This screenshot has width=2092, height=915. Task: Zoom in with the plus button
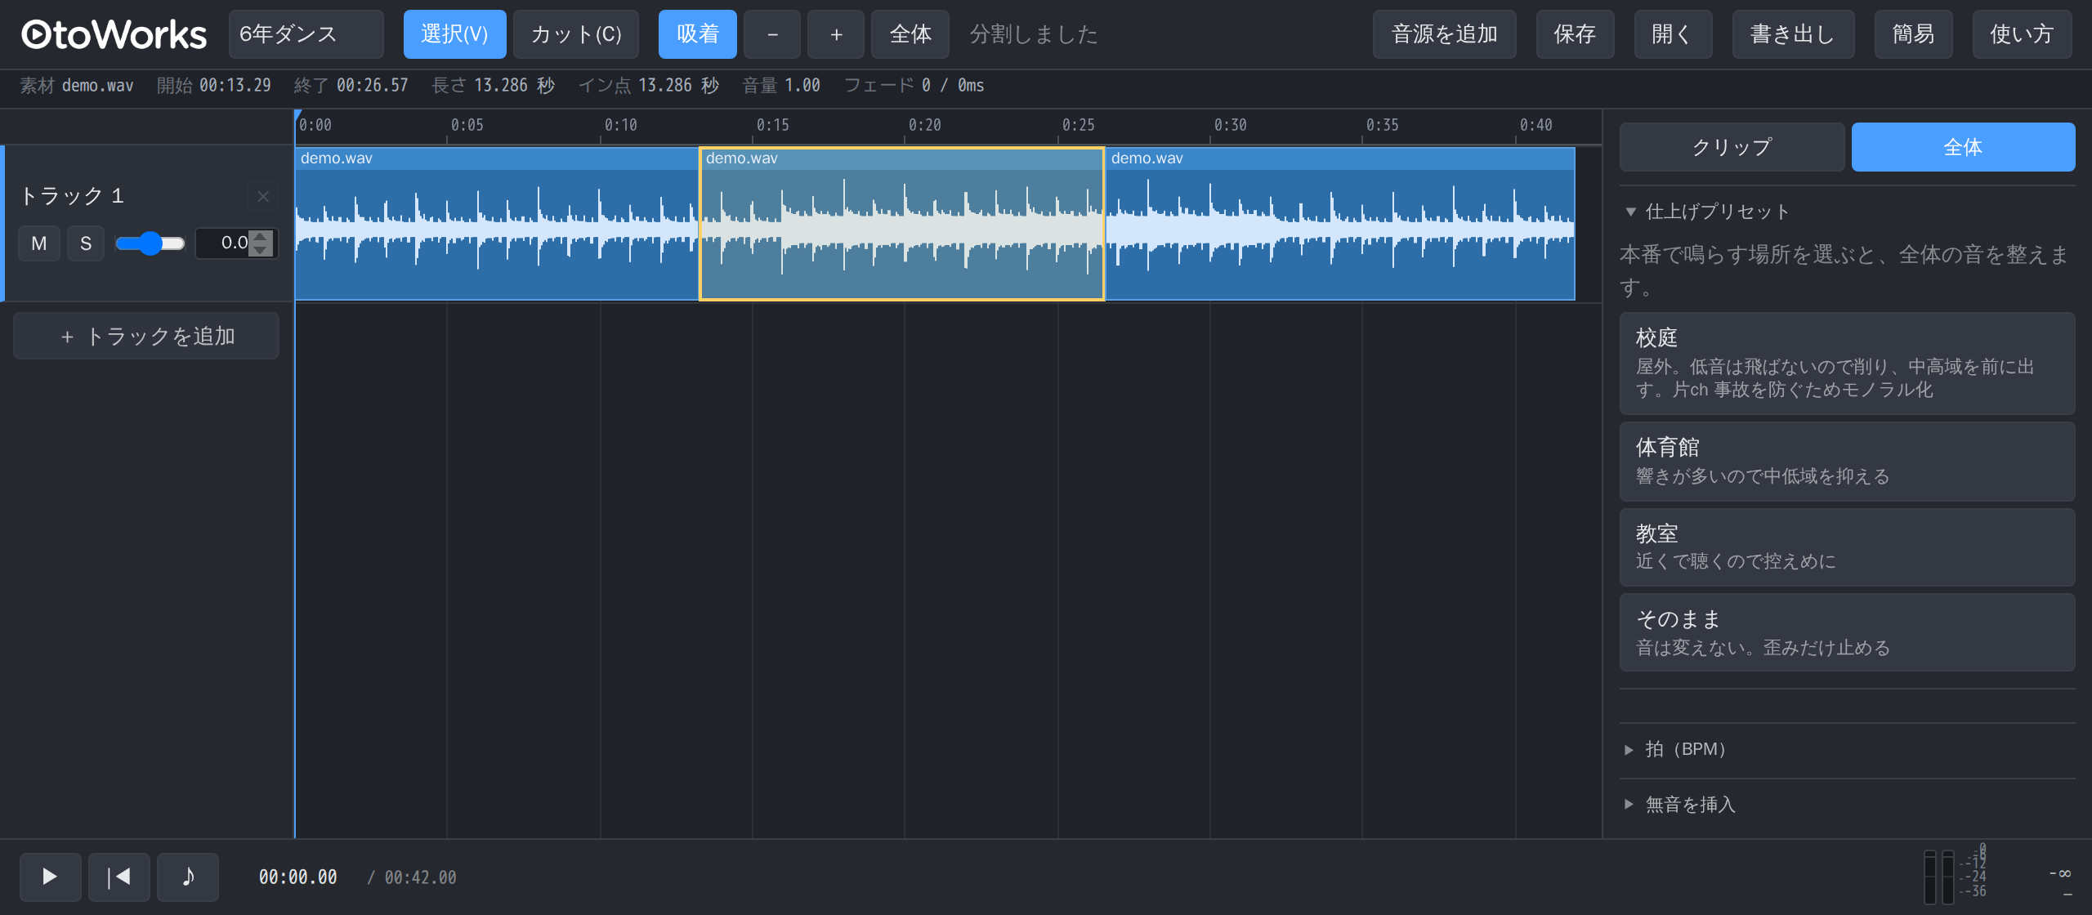coord(835,34)
